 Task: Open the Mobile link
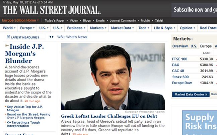click(x=145, y=21)
